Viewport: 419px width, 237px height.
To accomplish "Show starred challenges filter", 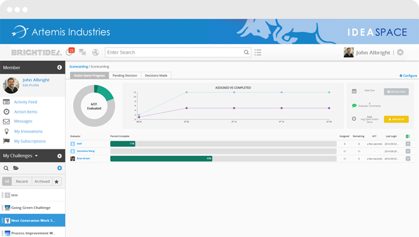I will coord(57,181).
